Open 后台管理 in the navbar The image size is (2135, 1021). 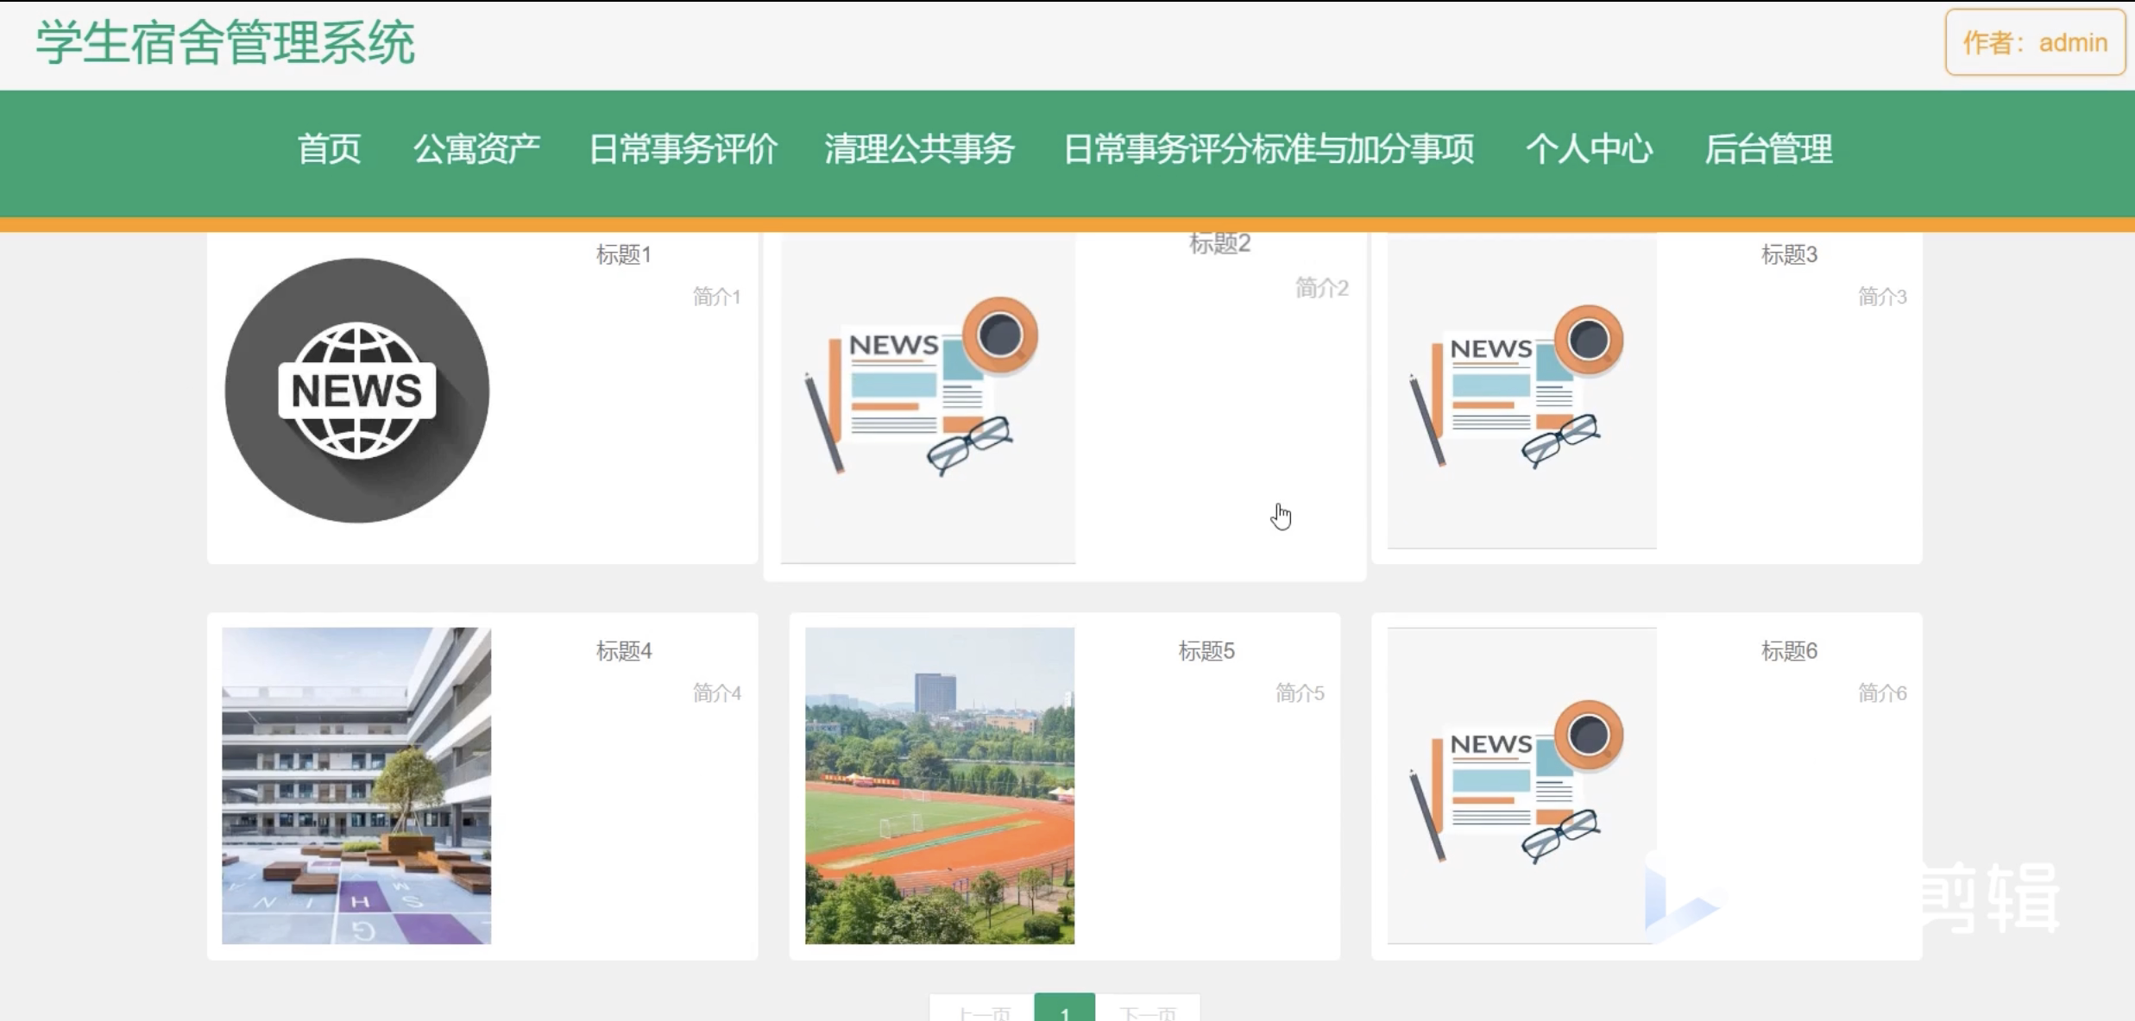point(1767,149)
